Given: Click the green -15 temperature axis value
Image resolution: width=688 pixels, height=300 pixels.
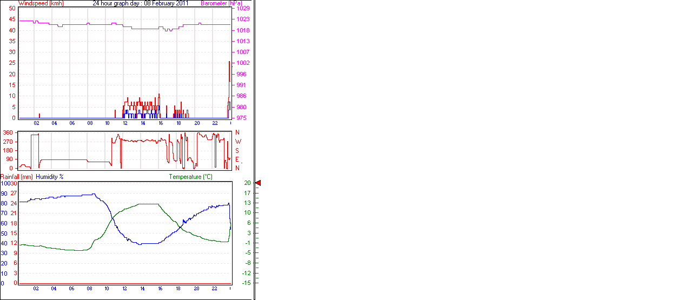Looking at the screenshot, I should coord(247,283).
